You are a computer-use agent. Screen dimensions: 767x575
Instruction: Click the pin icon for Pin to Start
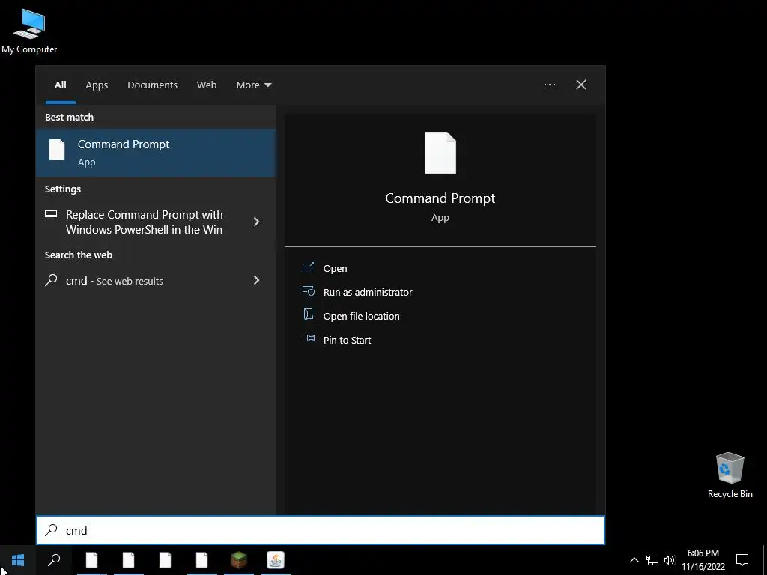[x=308, y=338]
